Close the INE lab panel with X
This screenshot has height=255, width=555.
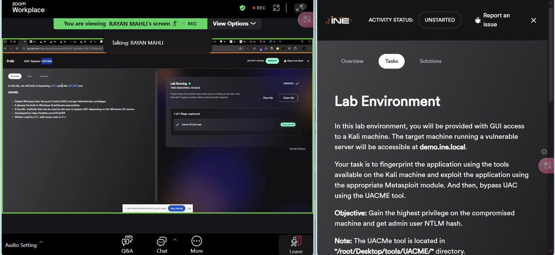coord(533,20)
